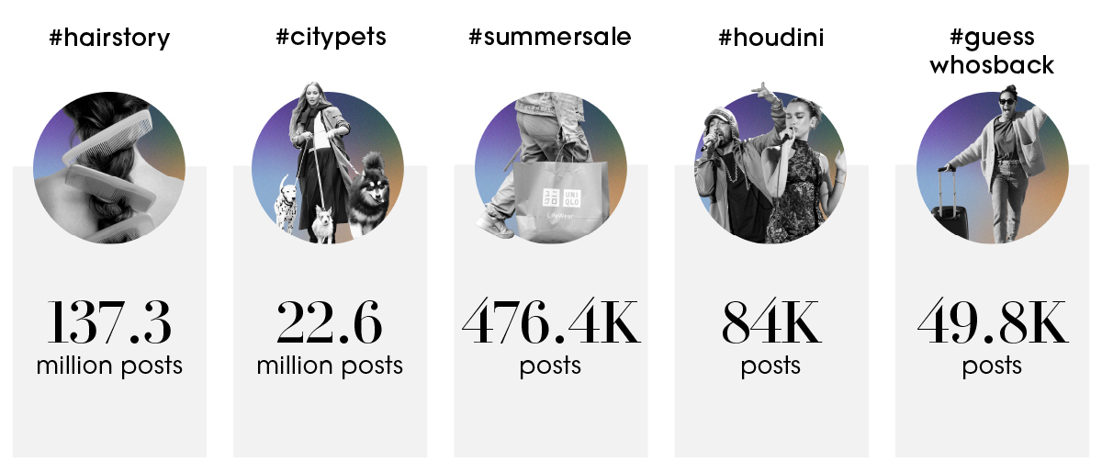Click the 476.4K posts number
The image size is (1102, 473).
(x=550, y=323)
